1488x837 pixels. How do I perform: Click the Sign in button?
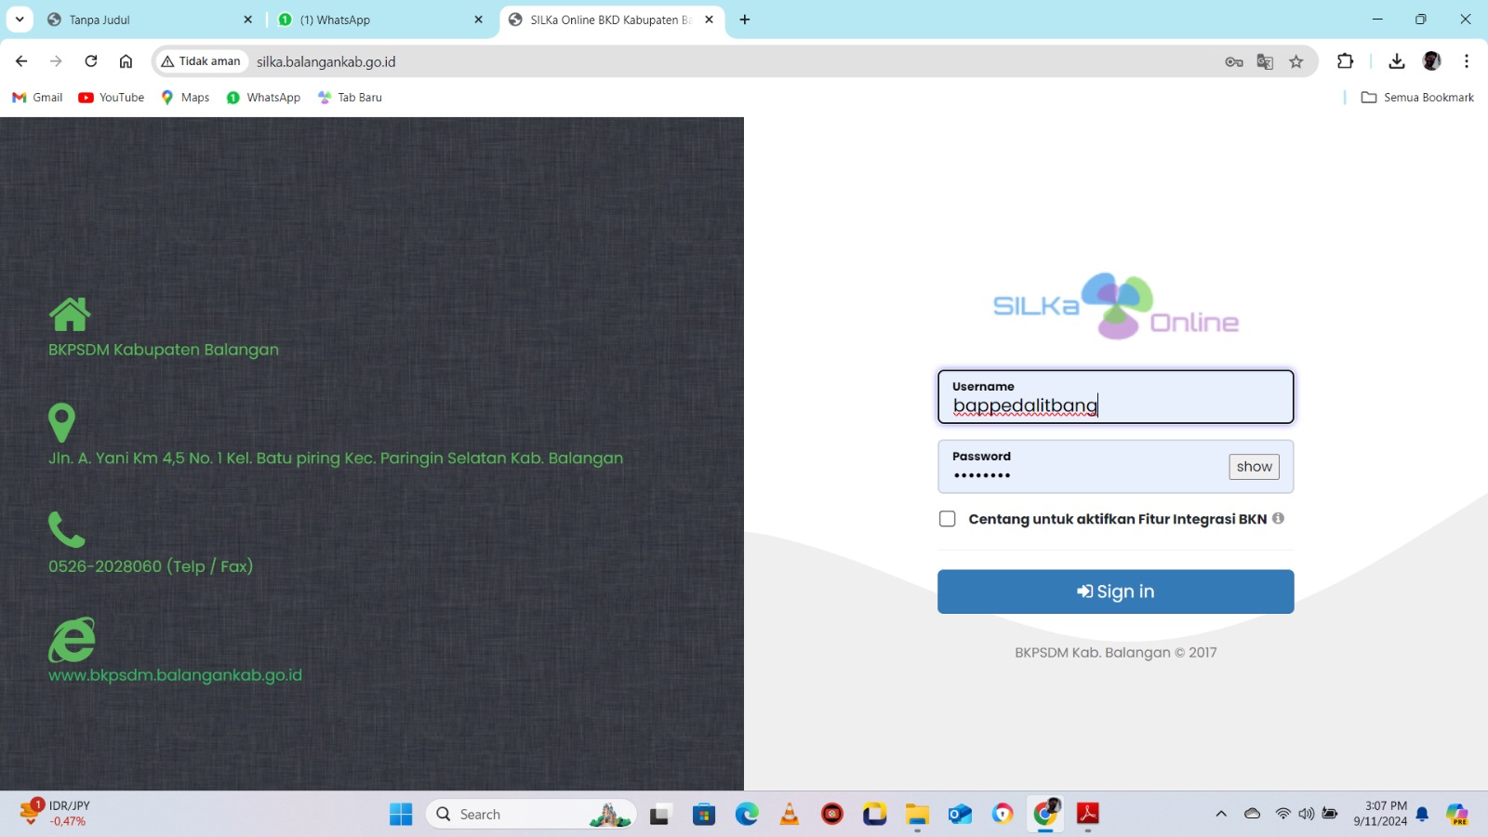(x=1116, y=591)
